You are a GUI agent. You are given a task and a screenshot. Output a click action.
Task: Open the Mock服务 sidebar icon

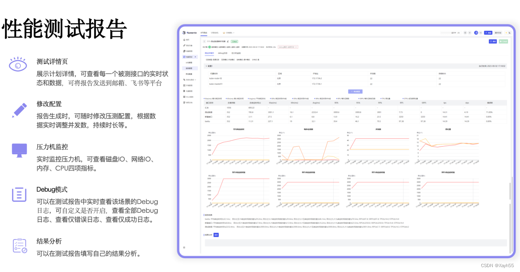[x=185, y=96]
